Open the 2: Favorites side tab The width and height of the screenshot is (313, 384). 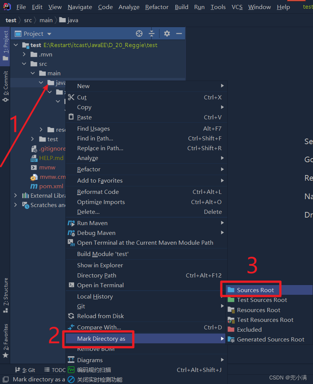pyautogui.click(x=5, y=341)
